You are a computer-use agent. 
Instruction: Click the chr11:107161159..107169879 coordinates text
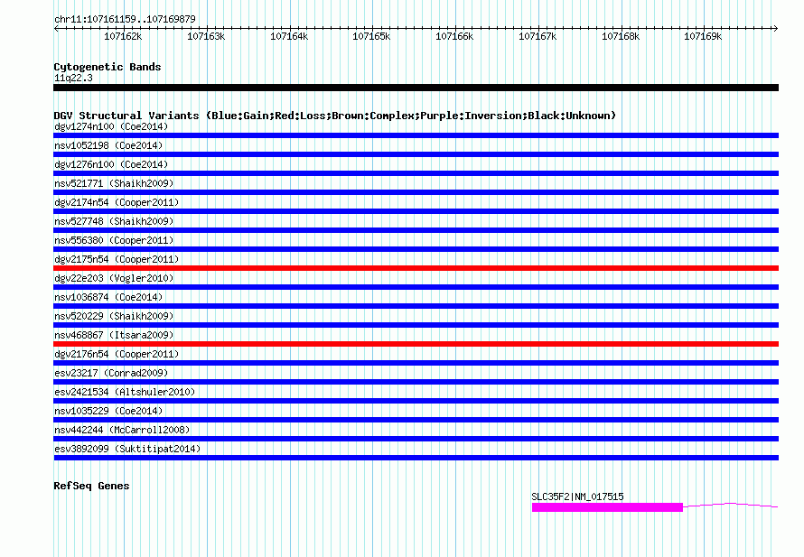coord(125,19)
